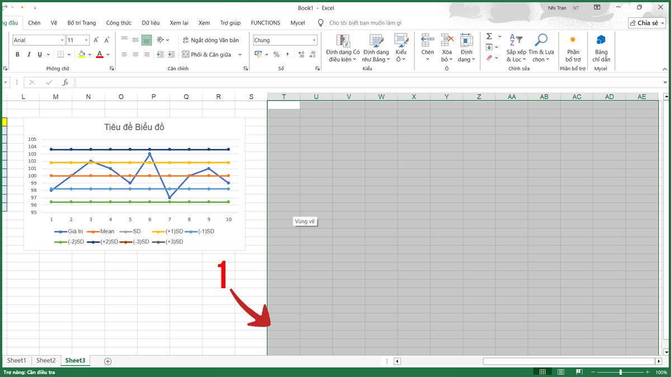Switch to Page Layout view in status bar
671x377 pixels.
pyautogui.click(x=560, y=371)
